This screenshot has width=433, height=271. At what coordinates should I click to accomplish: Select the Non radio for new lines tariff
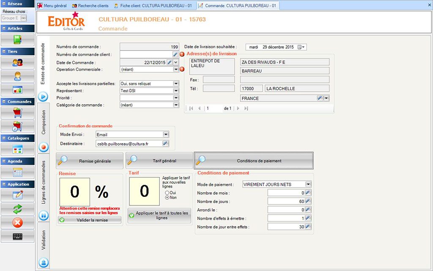167,197
